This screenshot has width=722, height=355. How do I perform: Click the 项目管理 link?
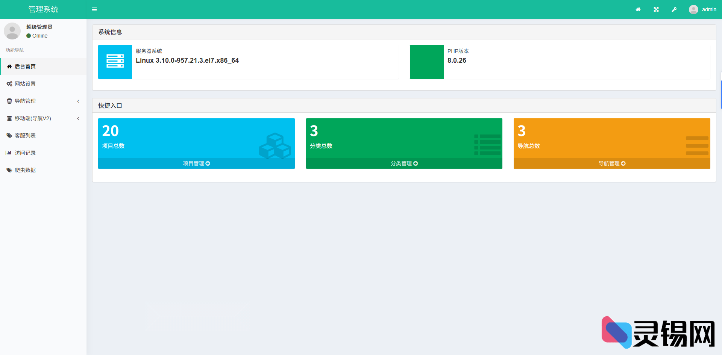(x=196, y=163)
